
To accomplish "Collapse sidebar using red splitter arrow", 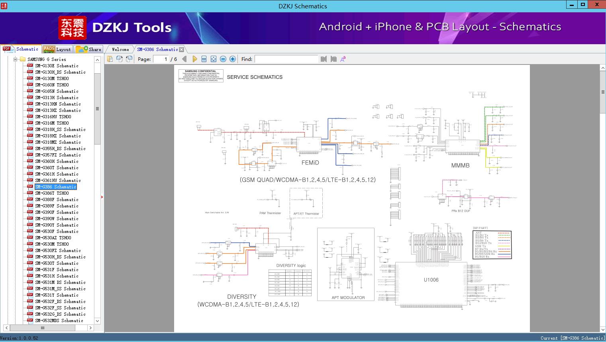I will 102,197.
